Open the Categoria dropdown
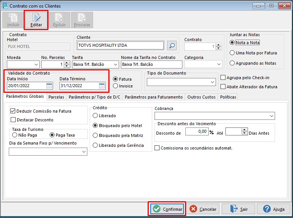The image size is (293, 218). [219, 64]
